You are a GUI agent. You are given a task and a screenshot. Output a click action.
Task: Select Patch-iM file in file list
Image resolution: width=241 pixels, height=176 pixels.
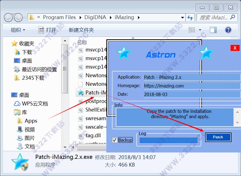[92, 92]
